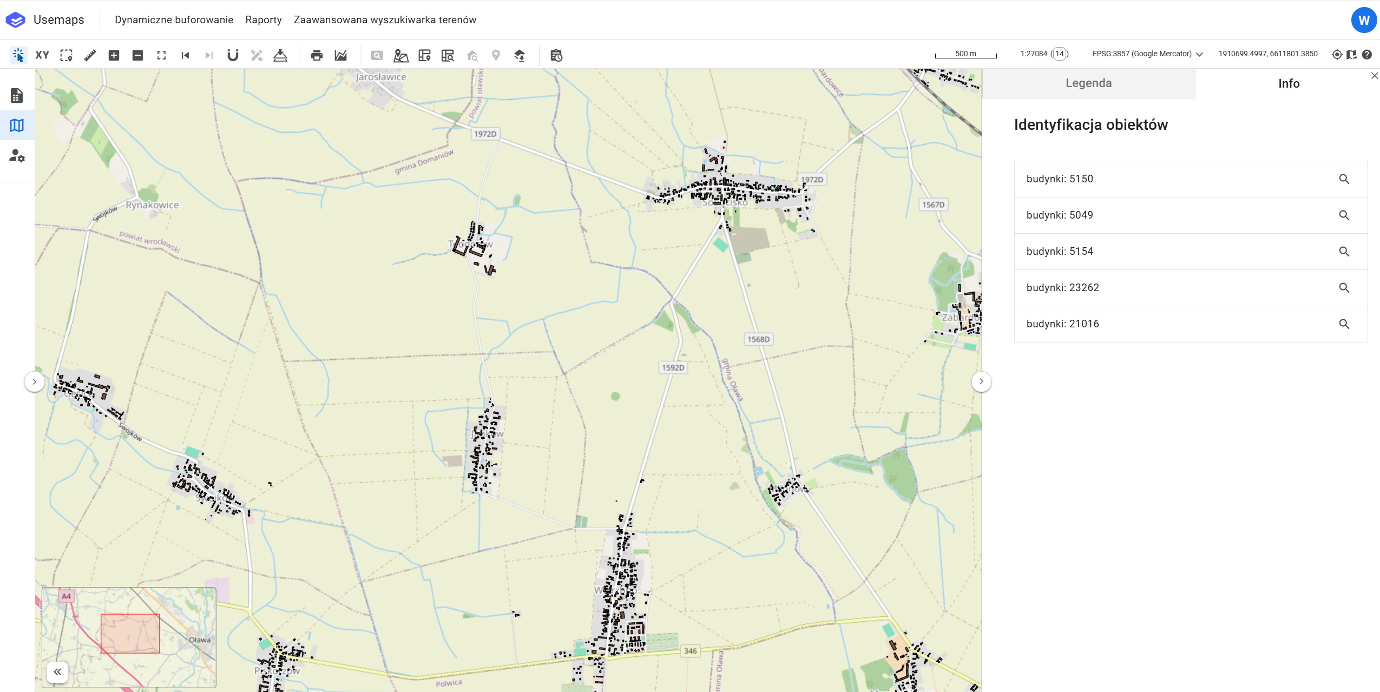The width and height of the screenshot is (1380, 692).
Task: Switch to the Legenda tab
Action: [x=1088, y=83]
